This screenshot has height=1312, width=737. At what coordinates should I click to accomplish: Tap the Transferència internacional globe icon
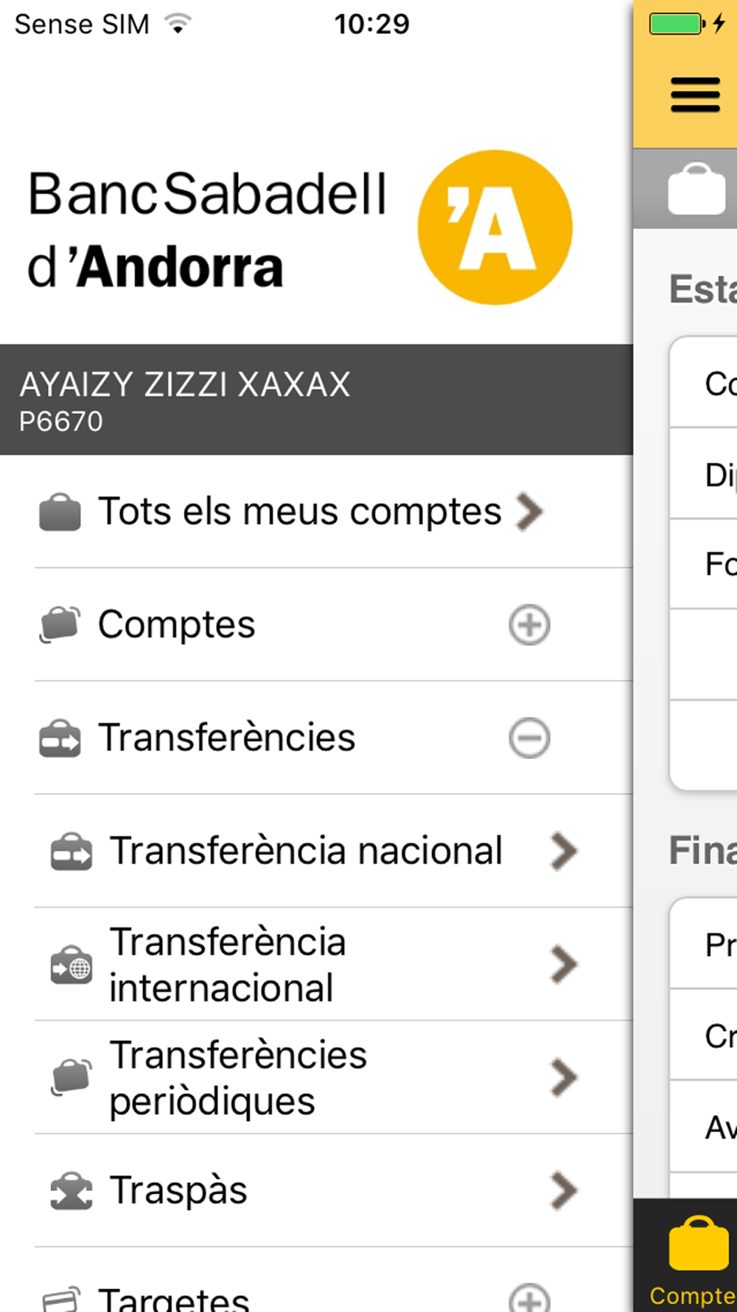pos(71,964)
